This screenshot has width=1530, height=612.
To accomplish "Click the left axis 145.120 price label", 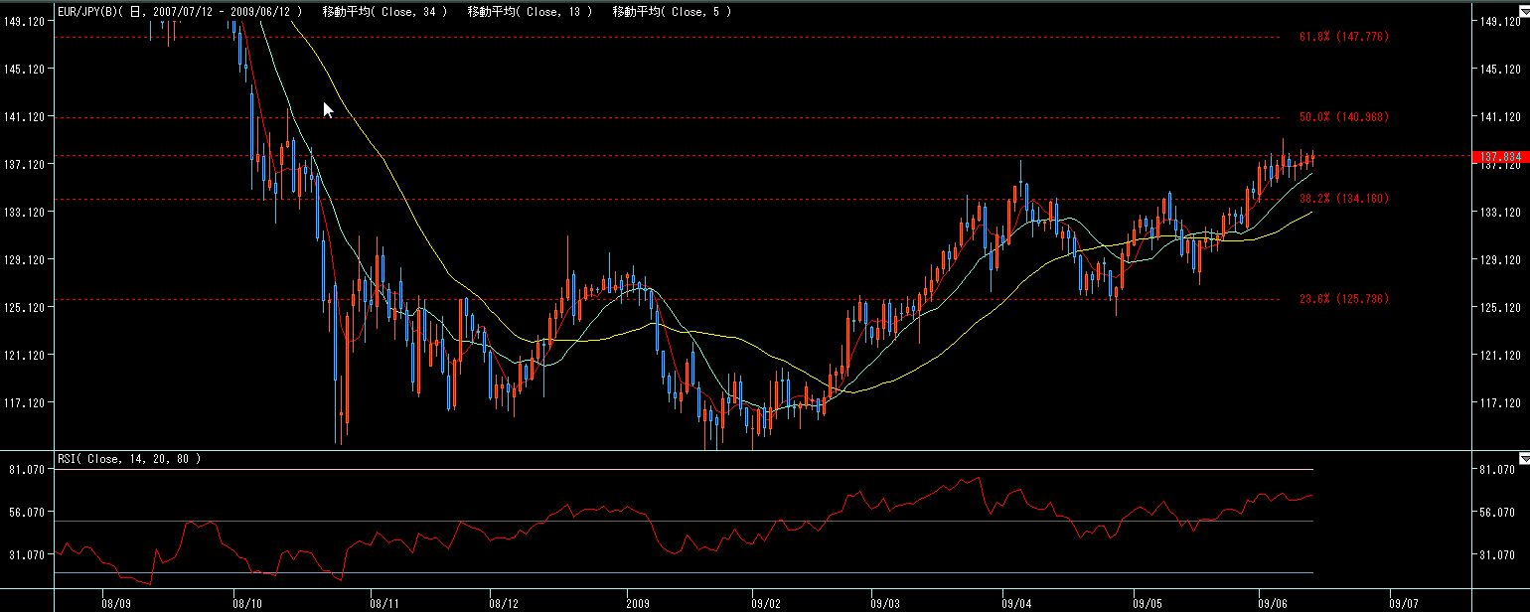I will 26,69.
